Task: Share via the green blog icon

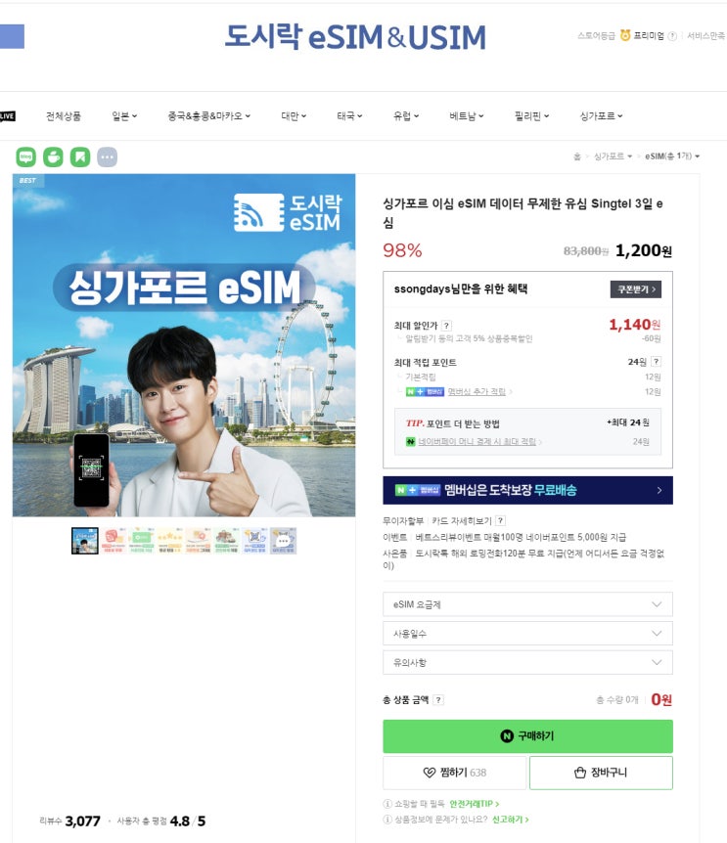Action: click(26, 157)
